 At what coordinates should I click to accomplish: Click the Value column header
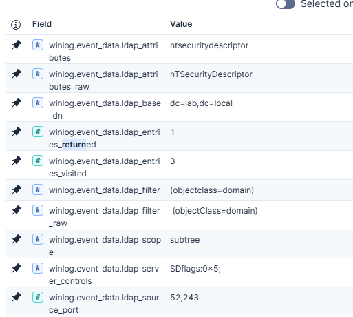tap(181, 24)
